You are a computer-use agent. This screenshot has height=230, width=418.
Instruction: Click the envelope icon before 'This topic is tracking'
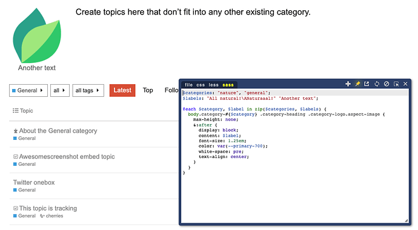click(16, 208)
